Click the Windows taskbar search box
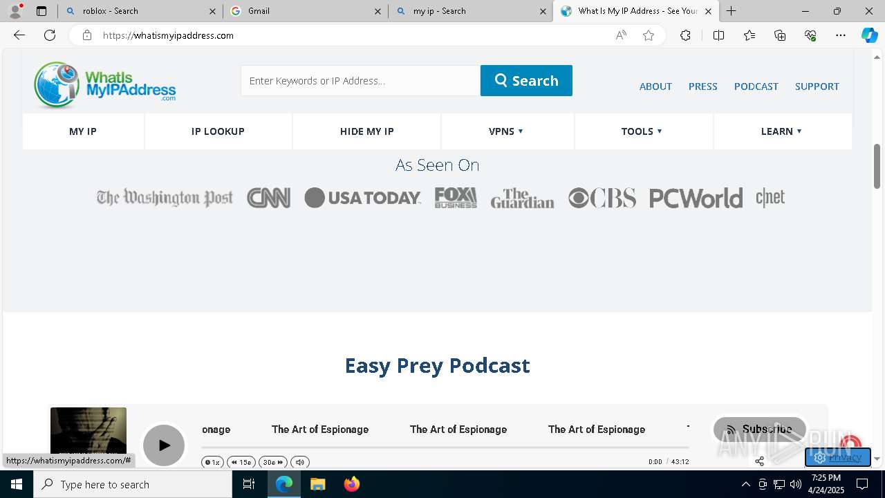This screenshot has height=498, width=885. click(133, 484)
